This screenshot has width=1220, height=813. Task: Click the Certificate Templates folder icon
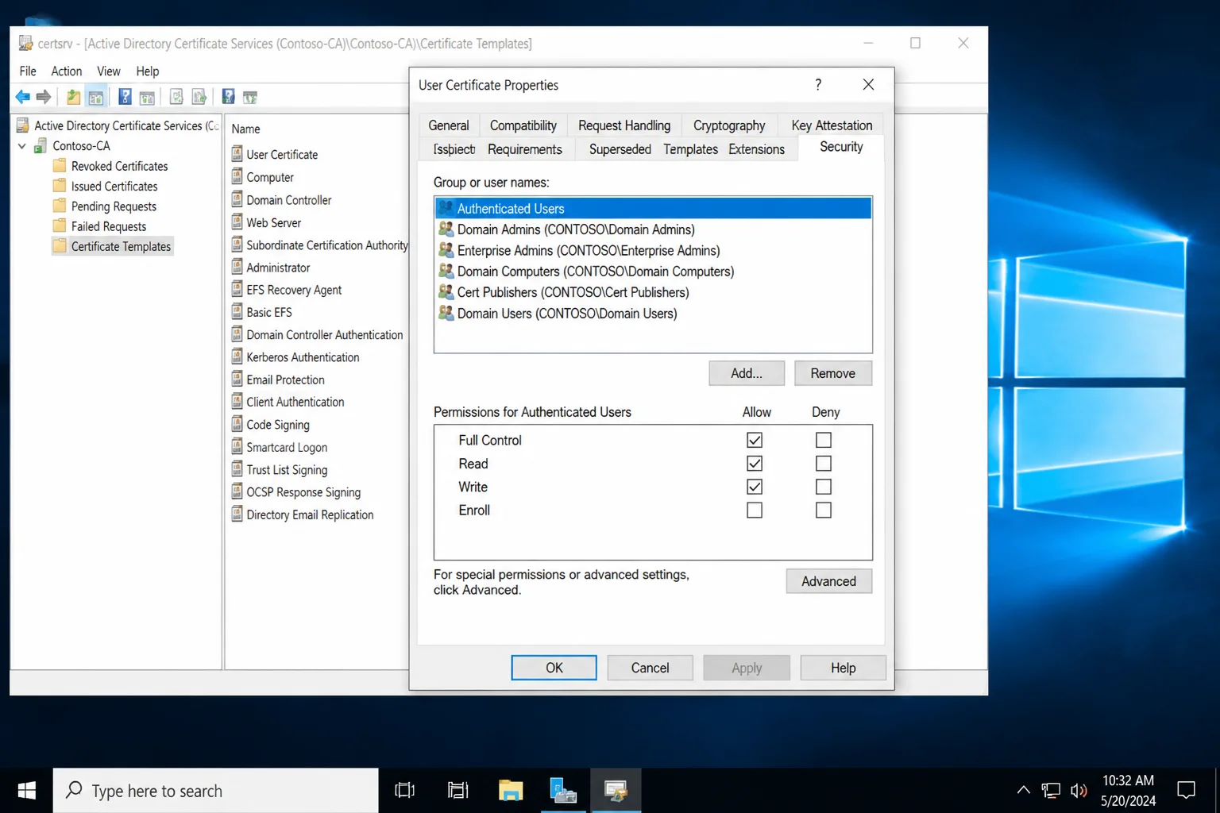pyautogui.click(x=60, y=246)
